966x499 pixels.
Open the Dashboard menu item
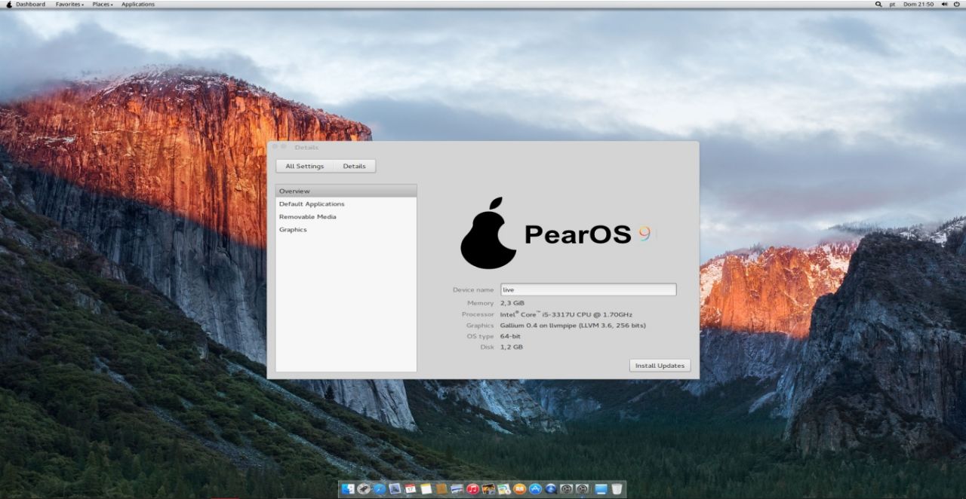30,4
